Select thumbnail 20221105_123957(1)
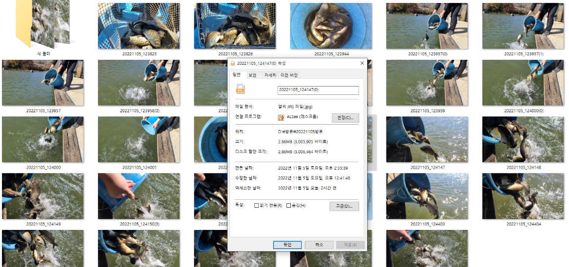 point(523,26)
